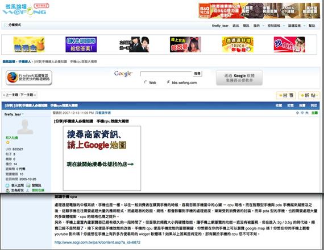Viewport: 324px width, 250px height.
Task: Click the gold star rank icon
Action: pos(8,142)
